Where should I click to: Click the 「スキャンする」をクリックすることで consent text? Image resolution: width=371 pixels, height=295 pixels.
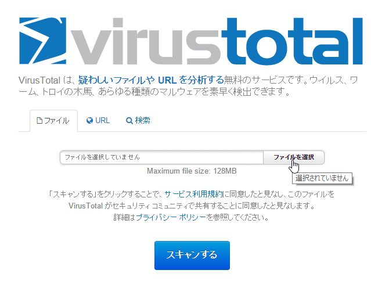click(x=106, y=194)
